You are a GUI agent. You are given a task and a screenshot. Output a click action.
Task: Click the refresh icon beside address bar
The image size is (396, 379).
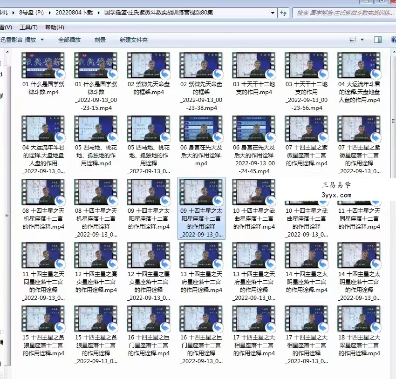coord(283,13)
